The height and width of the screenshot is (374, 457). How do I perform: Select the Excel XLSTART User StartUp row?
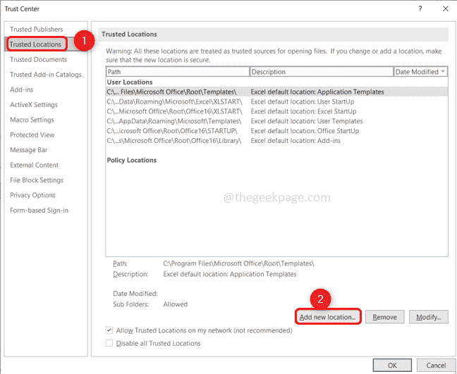point(247,101)
